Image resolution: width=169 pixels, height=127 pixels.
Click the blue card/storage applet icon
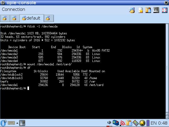click(116, 123)
